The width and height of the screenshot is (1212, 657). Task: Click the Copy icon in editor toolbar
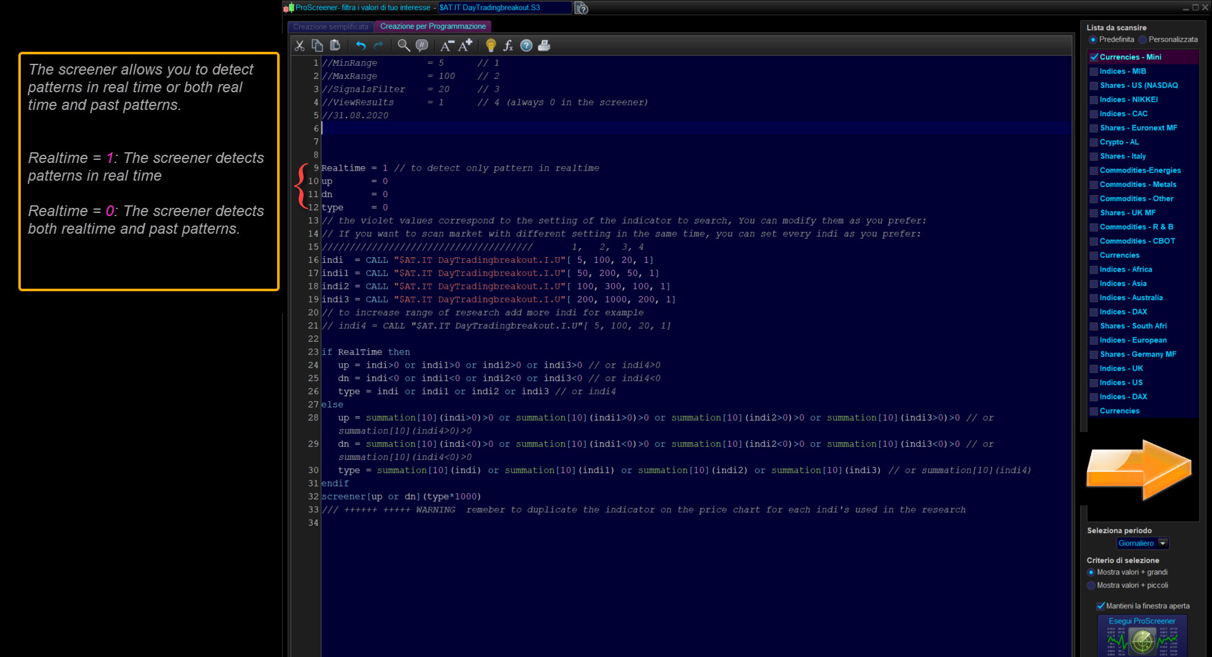pos(318,45)
